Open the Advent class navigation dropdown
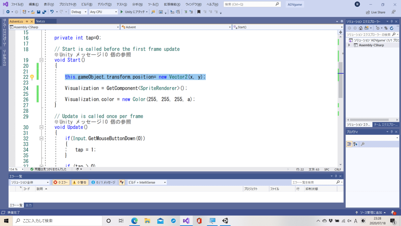The image size is (401, 226). pos(176,27)
